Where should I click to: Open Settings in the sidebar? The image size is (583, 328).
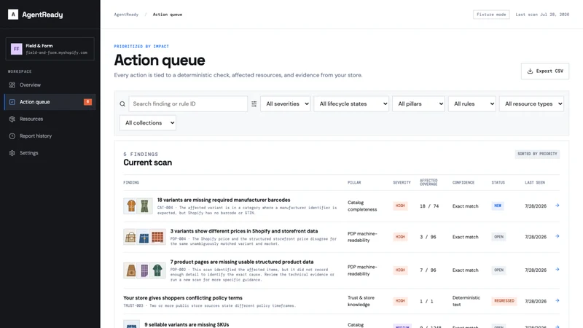pos(50,153)
